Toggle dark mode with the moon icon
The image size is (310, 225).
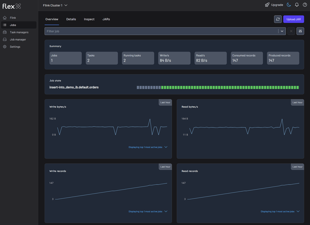coord(289,5)
